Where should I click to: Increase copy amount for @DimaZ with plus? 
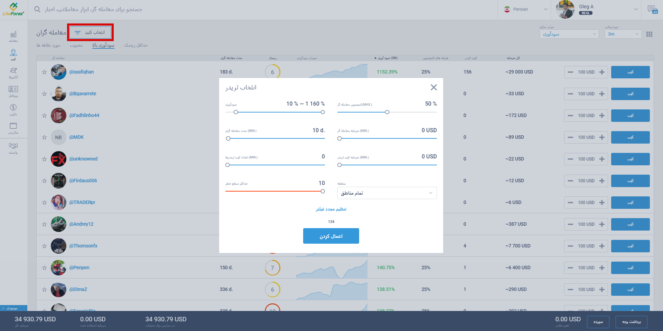click(602, 290)
